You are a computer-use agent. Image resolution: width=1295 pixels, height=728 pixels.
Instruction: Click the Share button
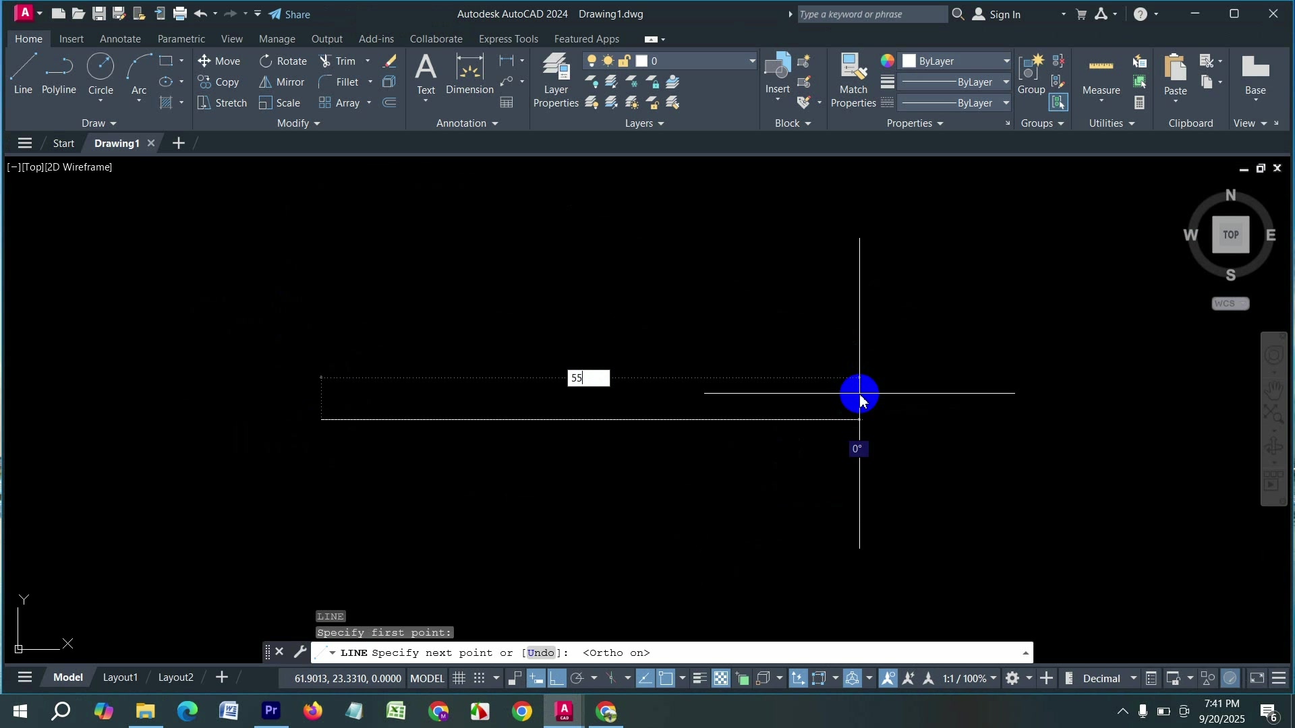click(290, 14)
